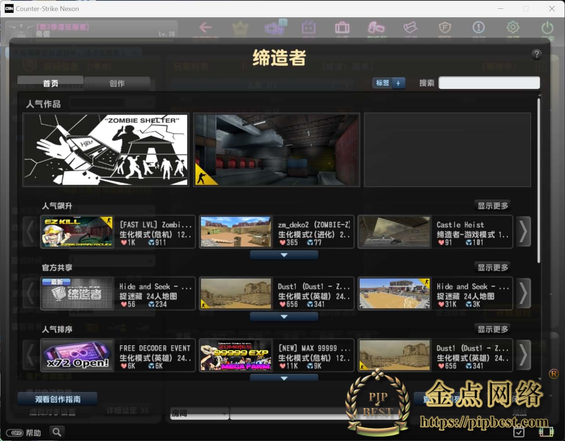Open the anvil crafting workshop icon
Viewport: 565px width, 441px height.
click(376, 28)
